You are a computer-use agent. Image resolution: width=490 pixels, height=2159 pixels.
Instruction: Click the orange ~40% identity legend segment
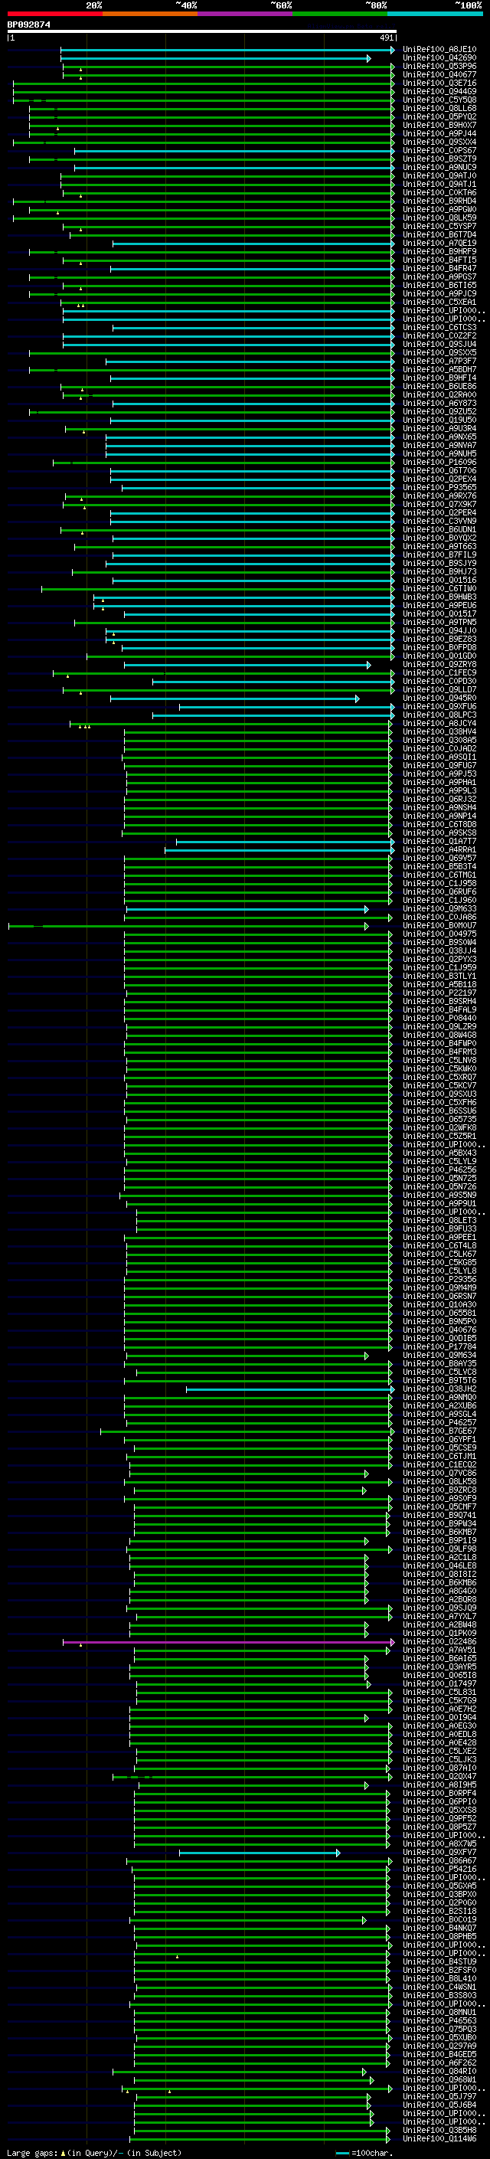click(x=150, y=14)
